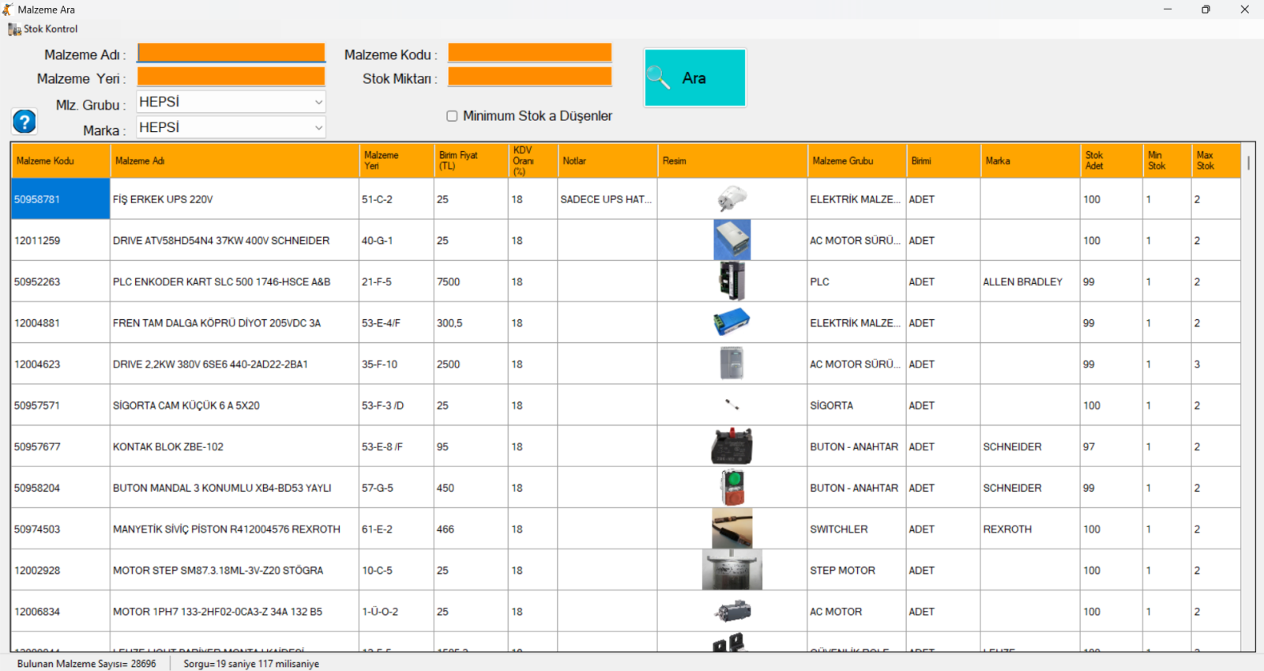Screen dimensions: 1264x671
Task: Select the REXROTH brand cell
Action: (x=1030, y=529)
